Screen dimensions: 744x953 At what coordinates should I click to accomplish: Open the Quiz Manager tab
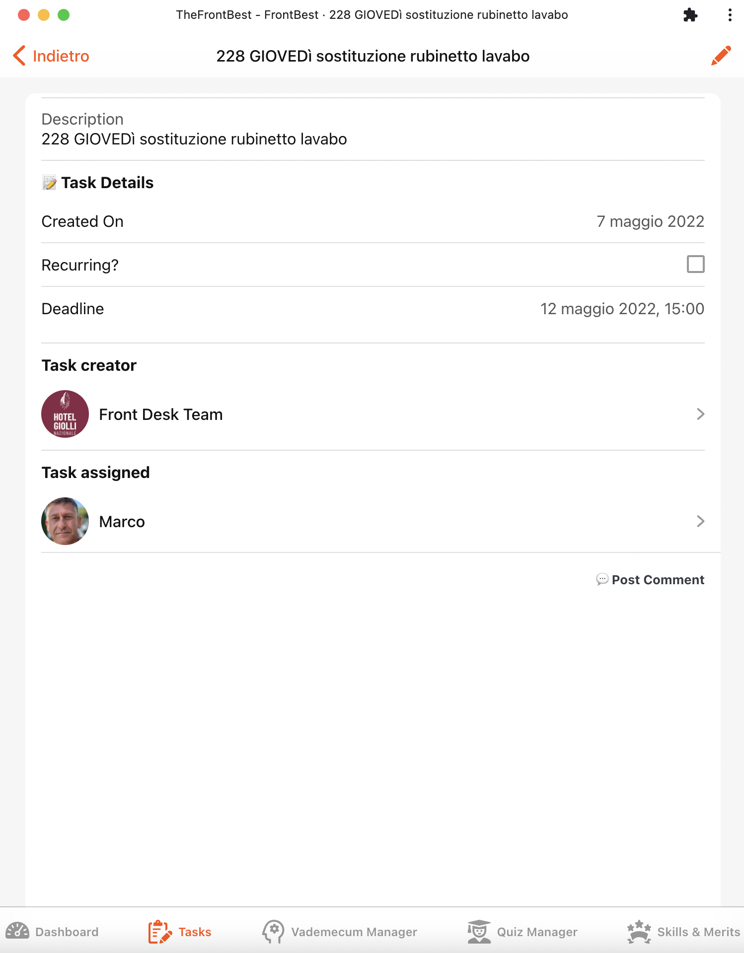pos(537,932)
